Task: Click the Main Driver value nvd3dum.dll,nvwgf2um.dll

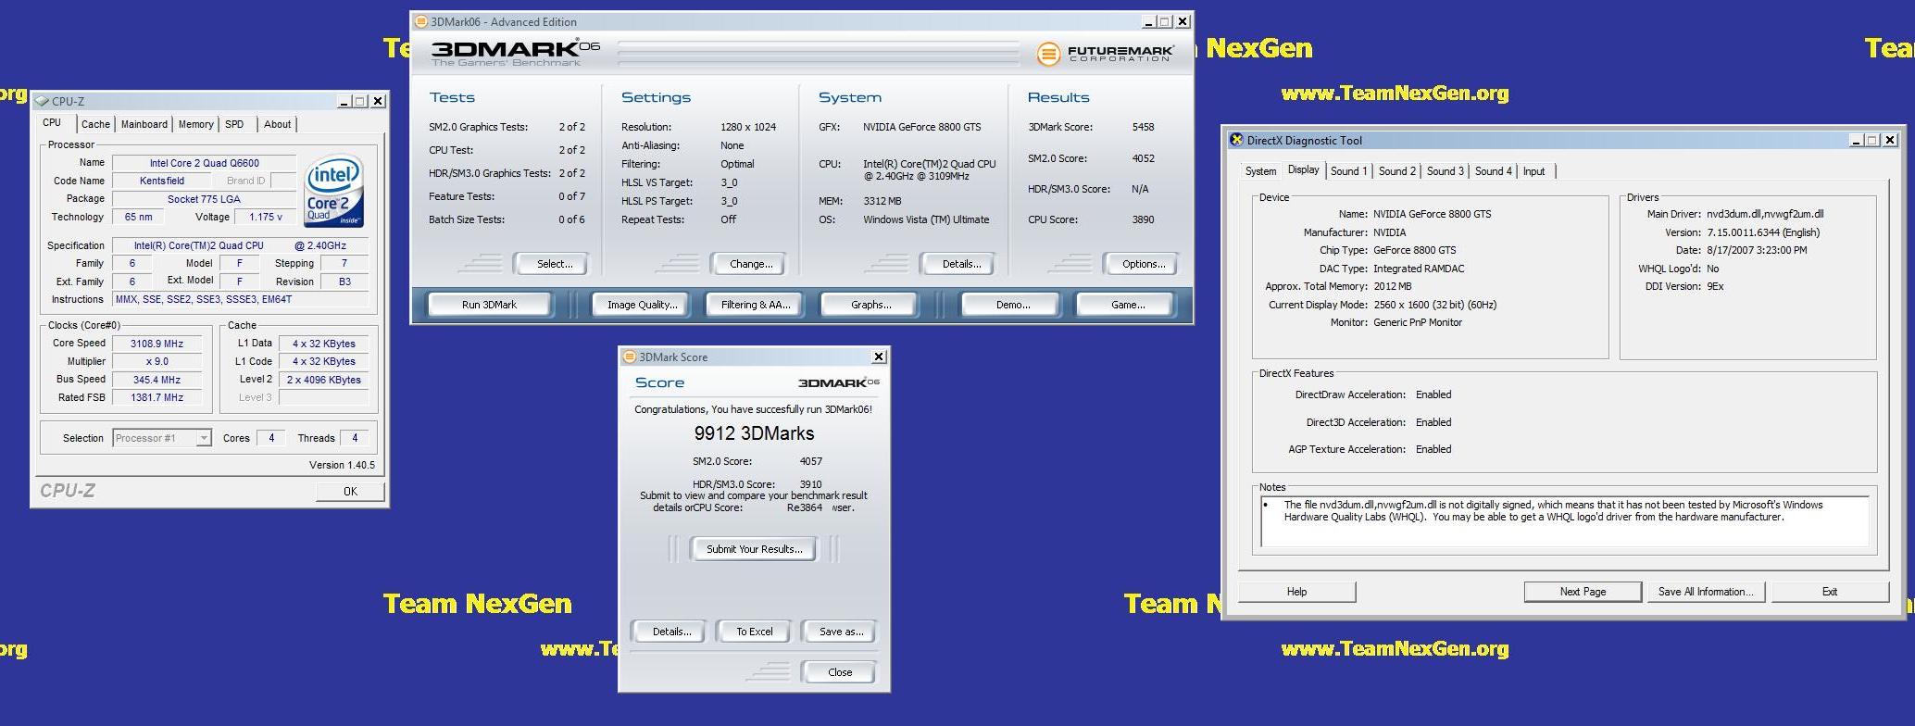Action: (x=1765, y=214)
